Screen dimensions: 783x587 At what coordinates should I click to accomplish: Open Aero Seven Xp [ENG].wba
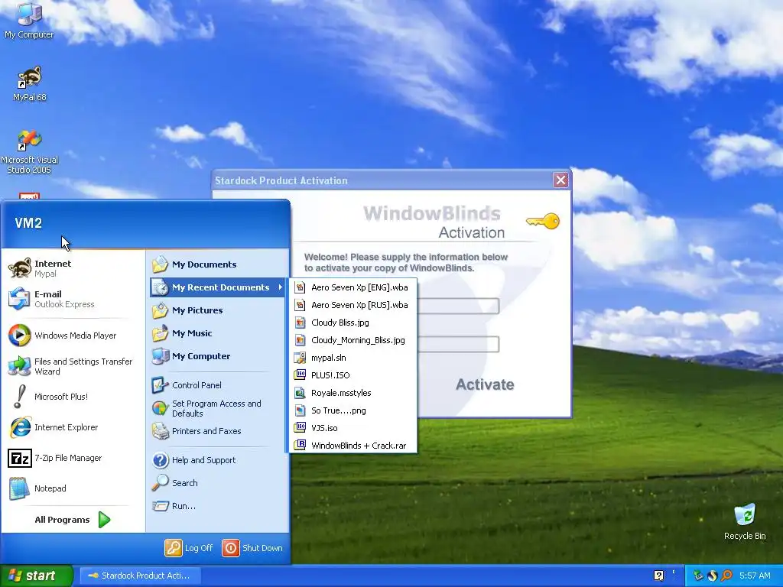(x=353, y=287)
